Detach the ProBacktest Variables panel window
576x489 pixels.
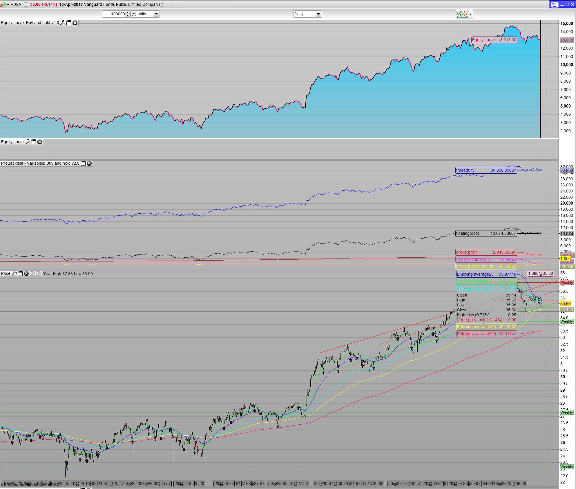pos(83,163)
